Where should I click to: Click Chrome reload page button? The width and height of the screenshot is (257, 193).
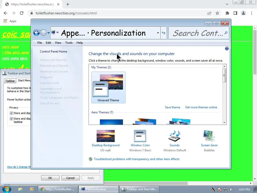(22, 13)
